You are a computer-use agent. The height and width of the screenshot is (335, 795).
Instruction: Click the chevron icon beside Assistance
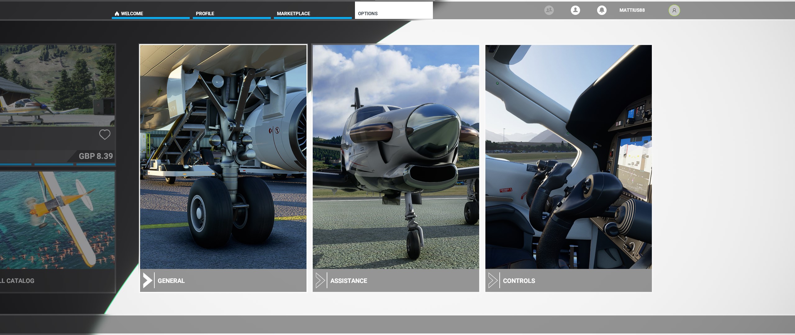pos(320,280)
